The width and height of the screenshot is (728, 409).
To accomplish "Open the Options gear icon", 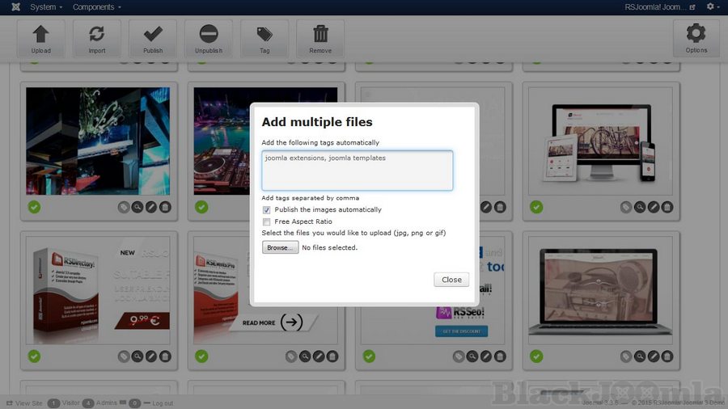I will [x=696, y=38].
